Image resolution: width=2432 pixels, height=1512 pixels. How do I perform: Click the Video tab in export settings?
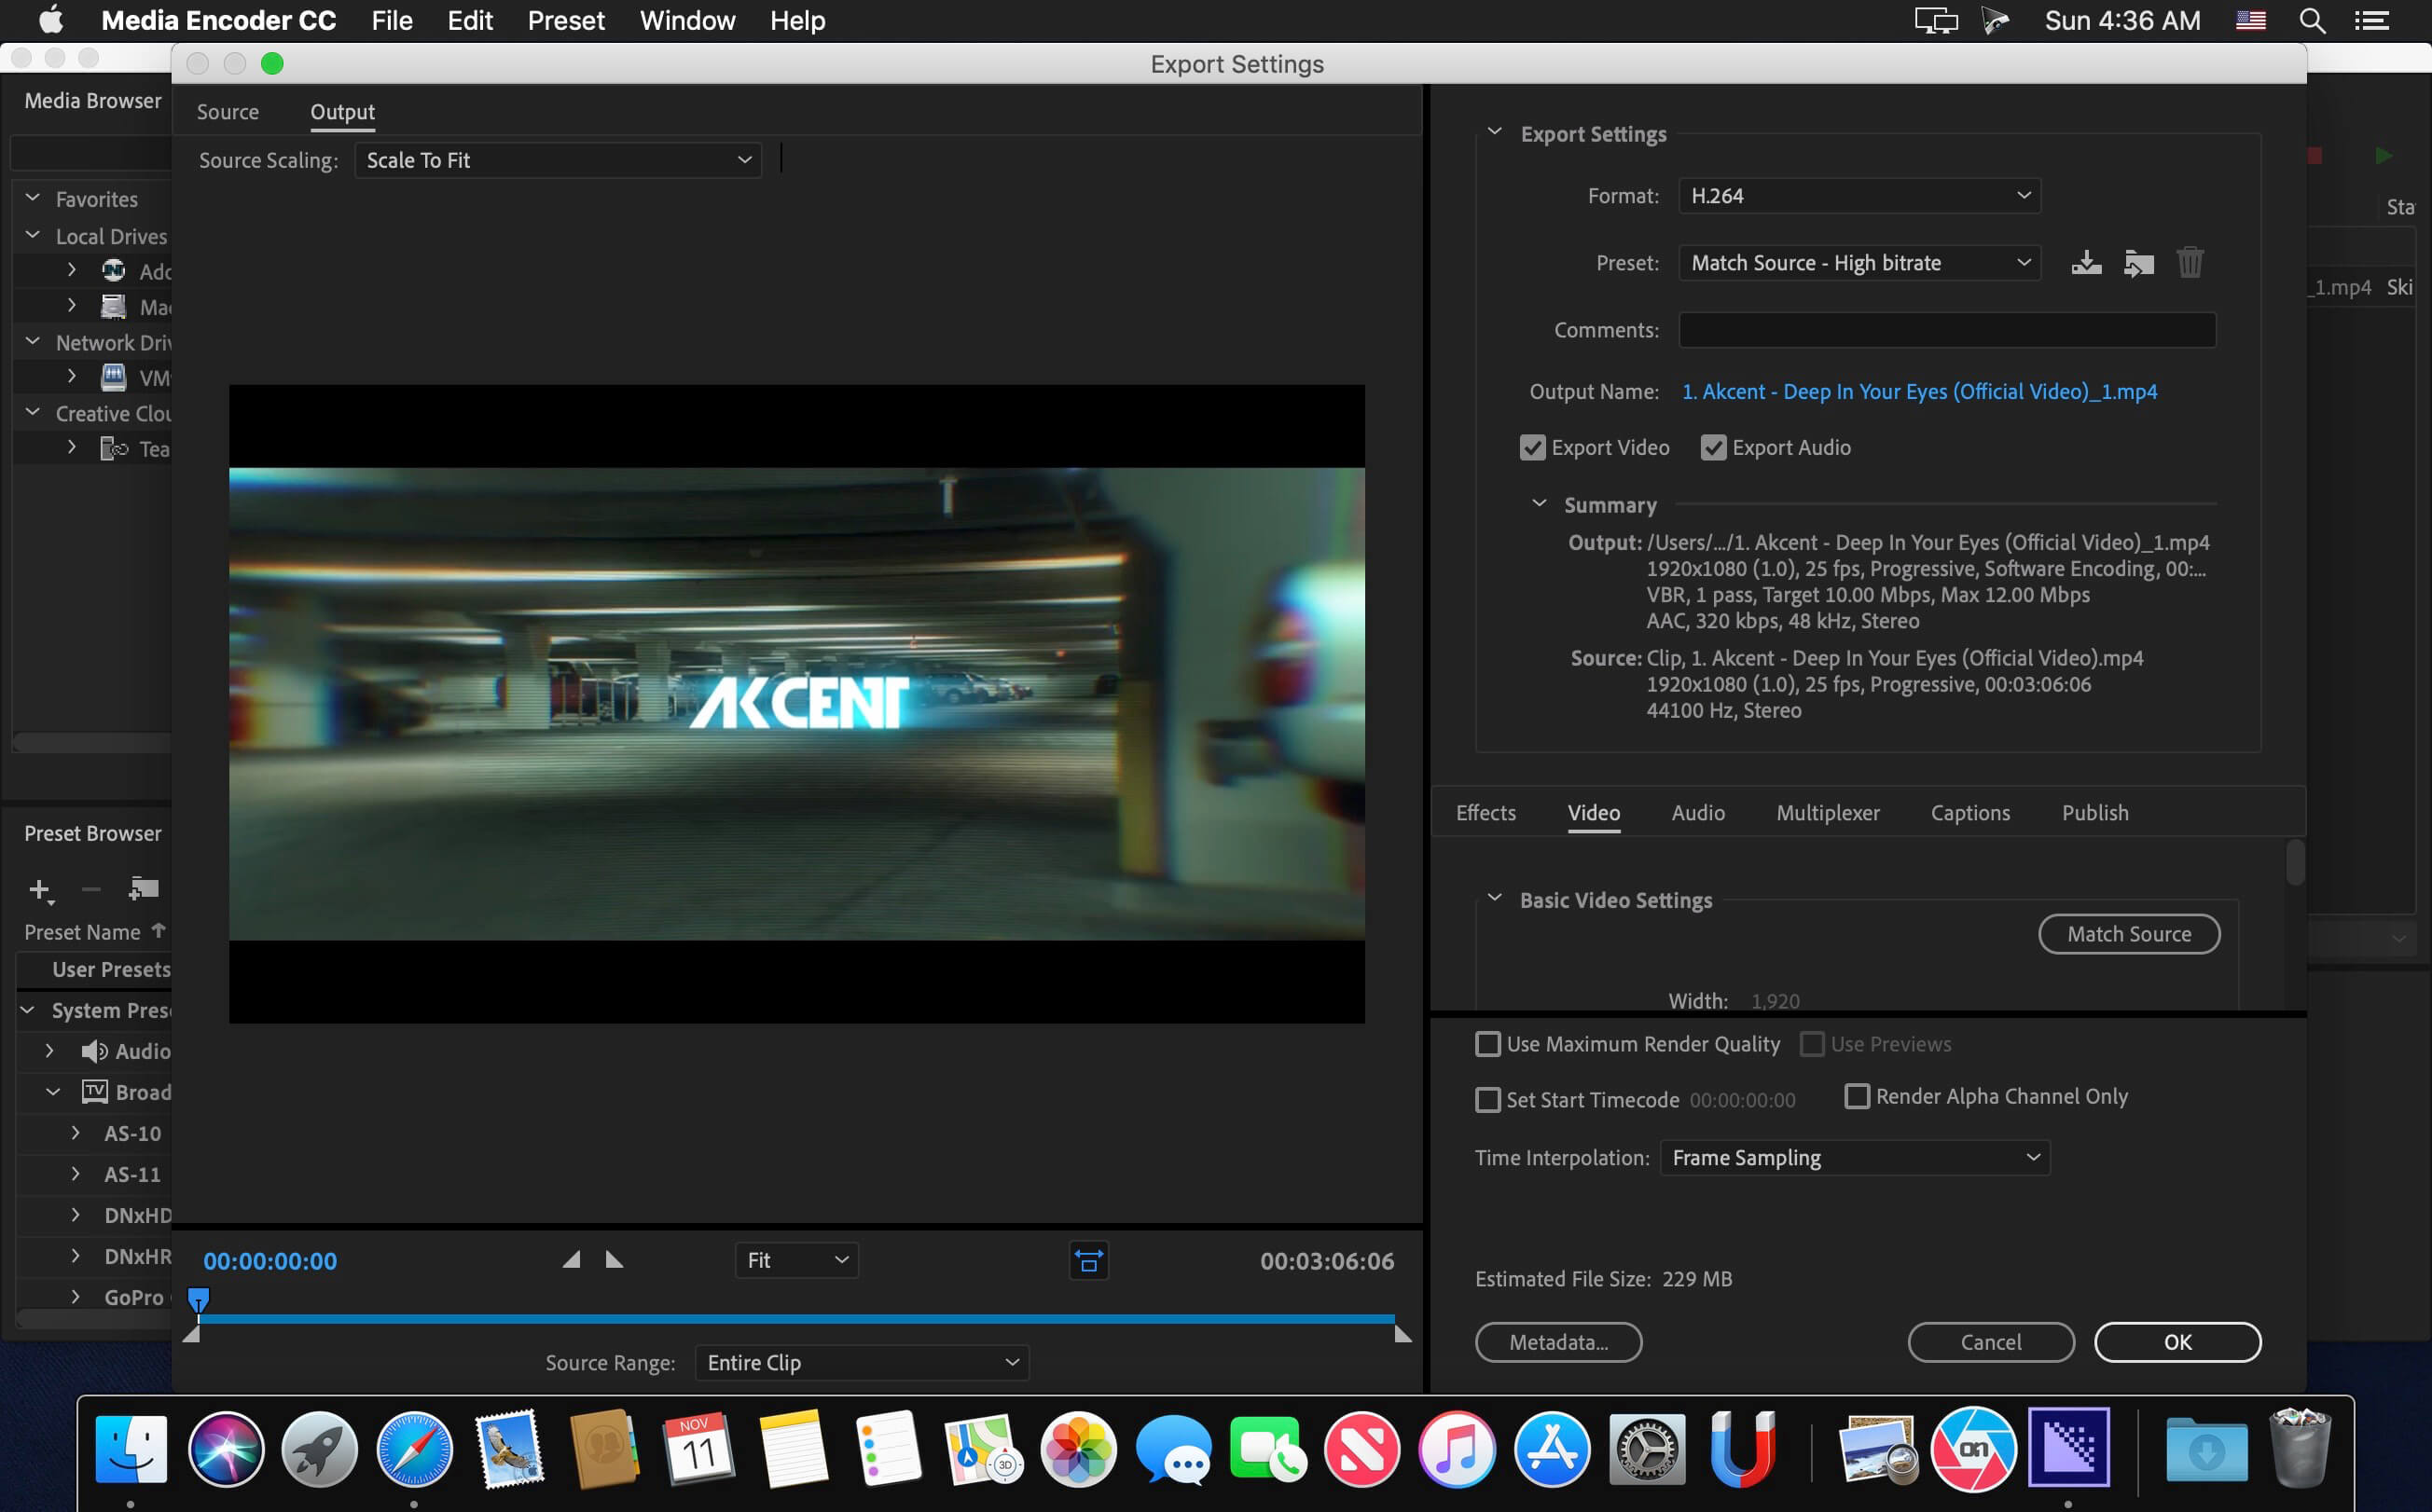point(1593,812)
